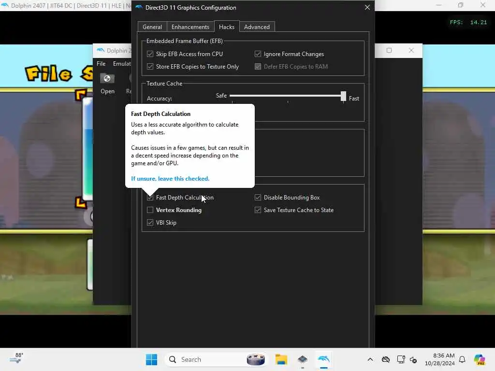This screenshot has width=495, height=371.
Task: Click the Texture Cache Accuracy slider handle
Action: tap(343, 96)
